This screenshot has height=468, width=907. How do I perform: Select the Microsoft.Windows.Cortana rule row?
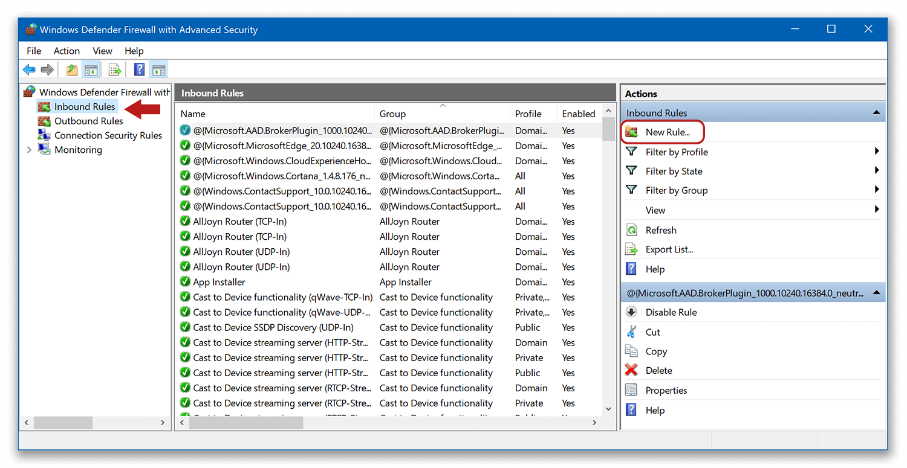389,176
